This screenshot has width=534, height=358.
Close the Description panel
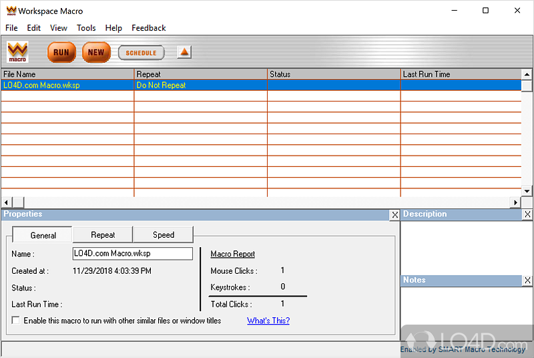[x=527, y=214]
